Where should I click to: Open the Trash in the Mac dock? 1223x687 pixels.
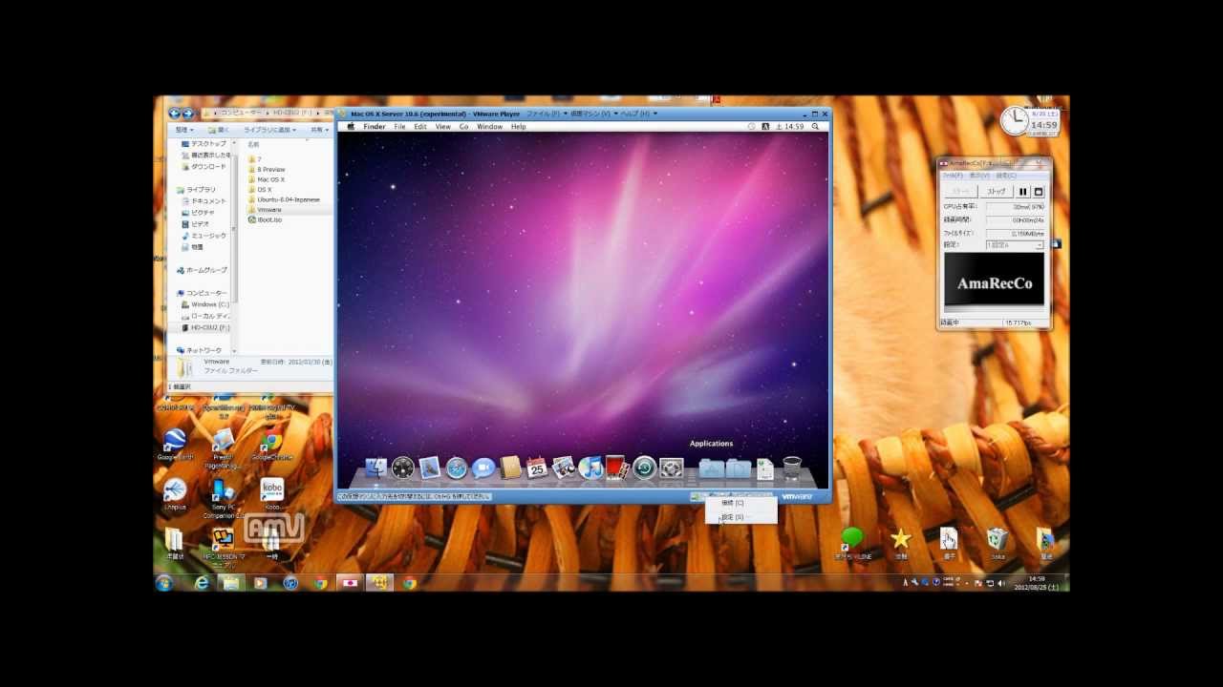point(792,468)
